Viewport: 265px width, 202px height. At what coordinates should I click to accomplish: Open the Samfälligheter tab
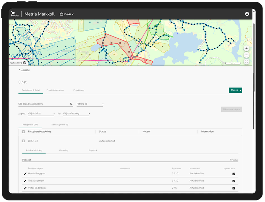60,125
